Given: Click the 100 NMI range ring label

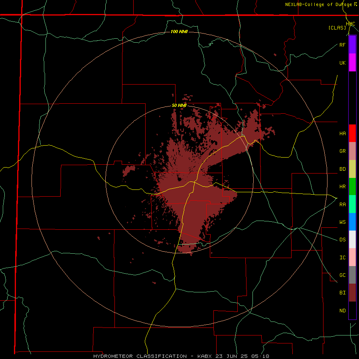Looking at the screenshot, I should click(179, 32).
